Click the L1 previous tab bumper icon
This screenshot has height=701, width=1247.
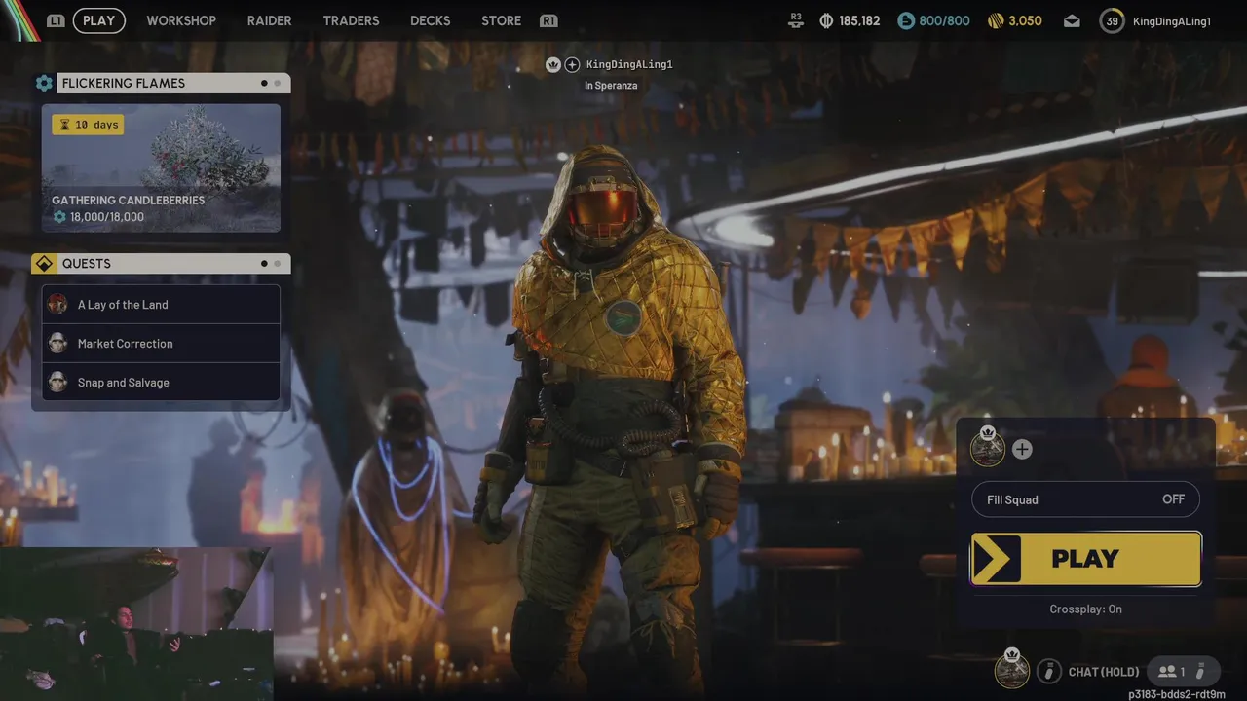(x=56, y=20)
